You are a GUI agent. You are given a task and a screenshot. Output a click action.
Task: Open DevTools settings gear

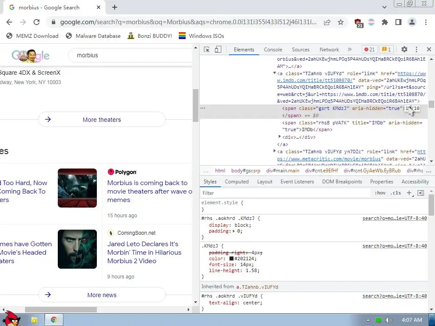tap(404, 49)
